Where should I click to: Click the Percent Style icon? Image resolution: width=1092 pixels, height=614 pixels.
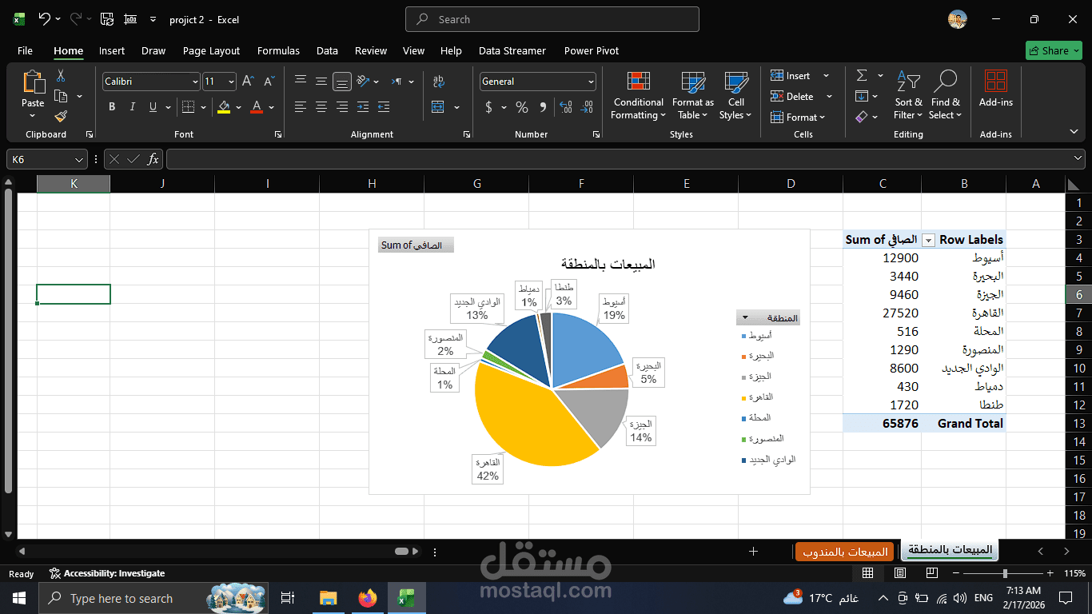[x=521, y=106]
